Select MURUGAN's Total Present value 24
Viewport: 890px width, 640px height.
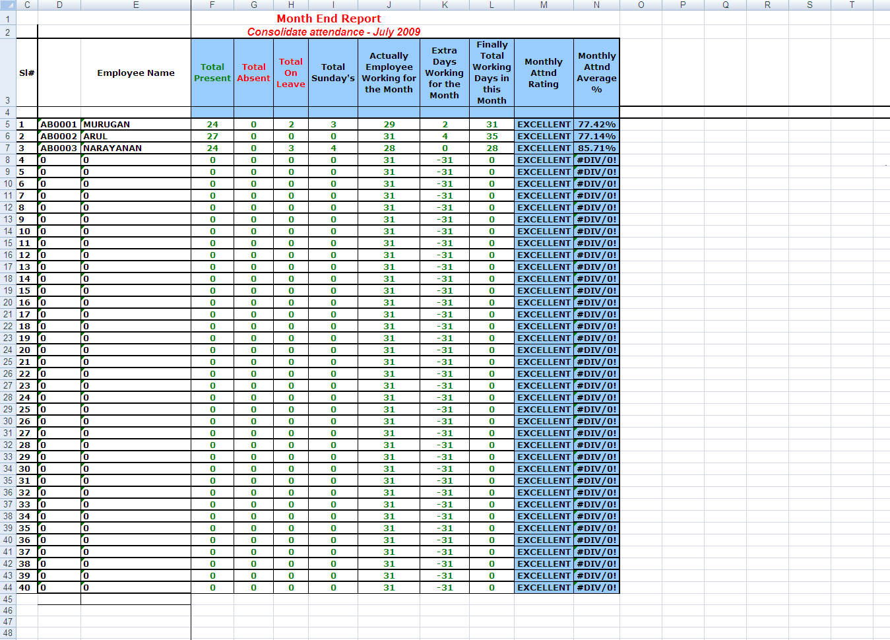[x=212, y=124]
